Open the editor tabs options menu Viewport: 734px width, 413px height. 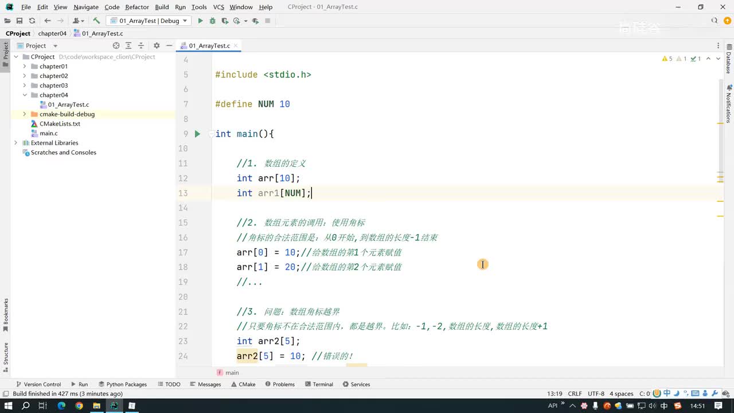718,45
